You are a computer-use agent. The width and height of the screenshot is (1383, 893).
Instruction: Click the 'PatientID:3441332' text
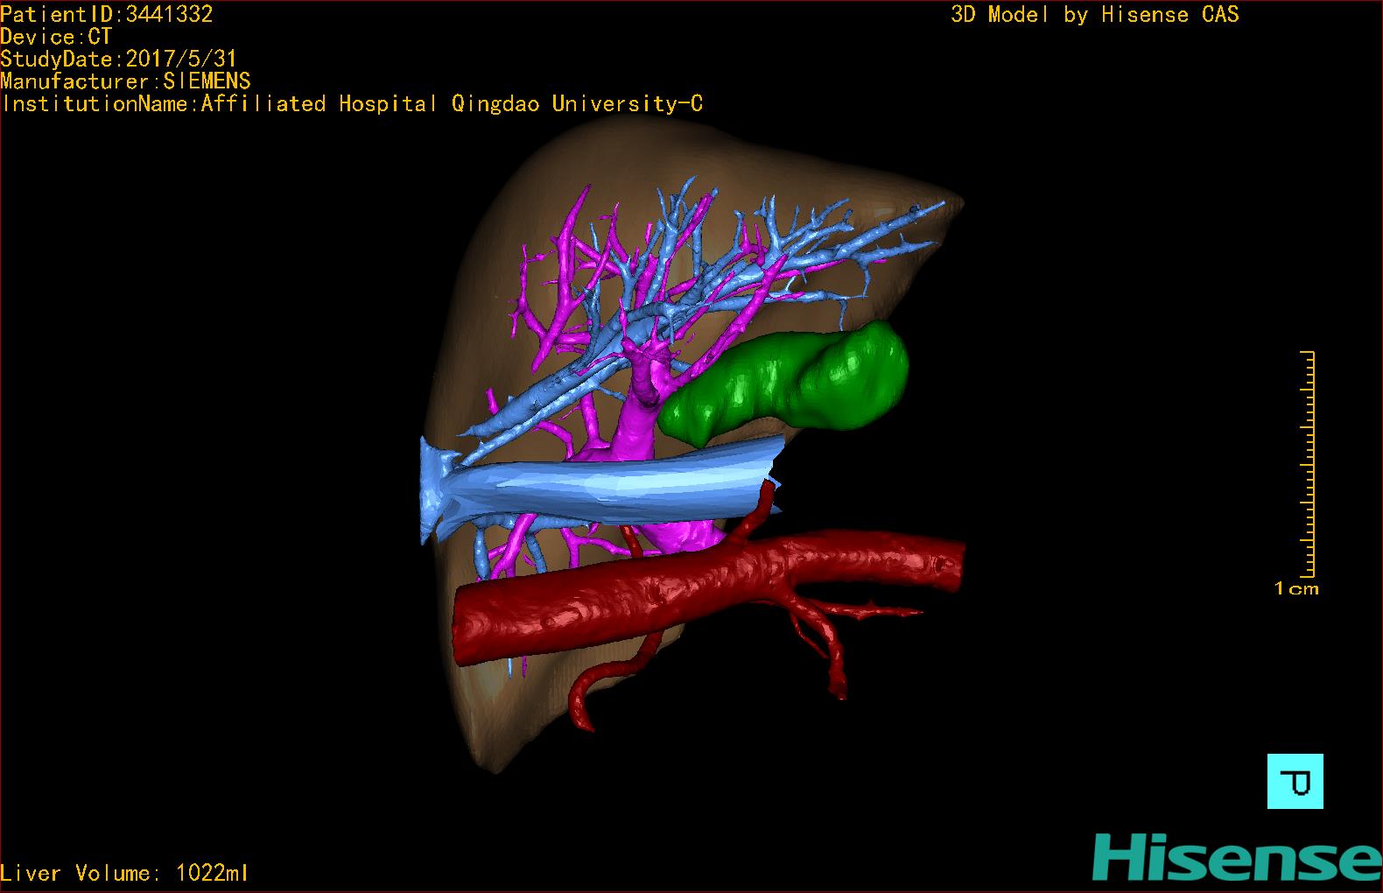[x=107, y=14]
